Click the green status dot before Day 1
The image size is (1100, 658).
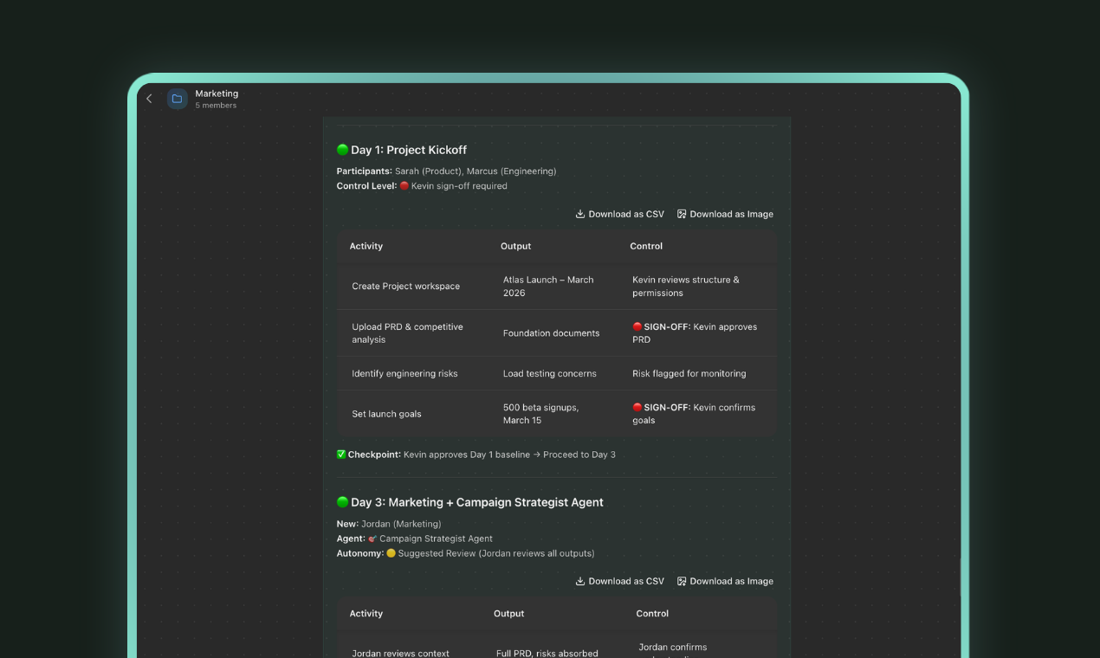tap(341, 149)
